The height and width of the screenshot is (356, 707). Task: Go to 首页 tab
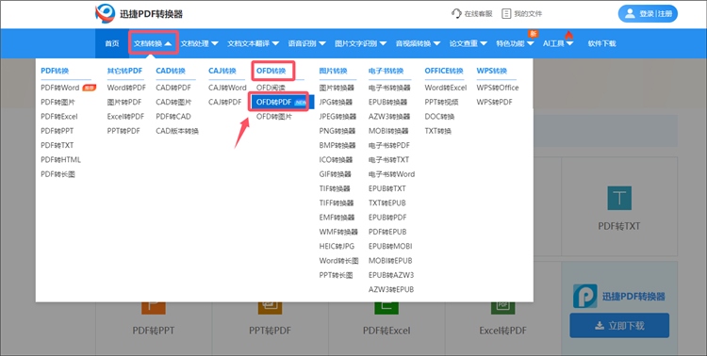112,43
